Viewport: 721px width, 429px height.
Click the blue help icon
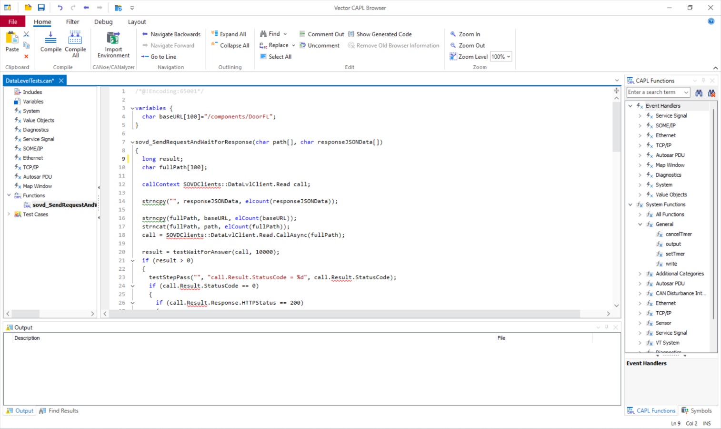click(x=711, y=21)
